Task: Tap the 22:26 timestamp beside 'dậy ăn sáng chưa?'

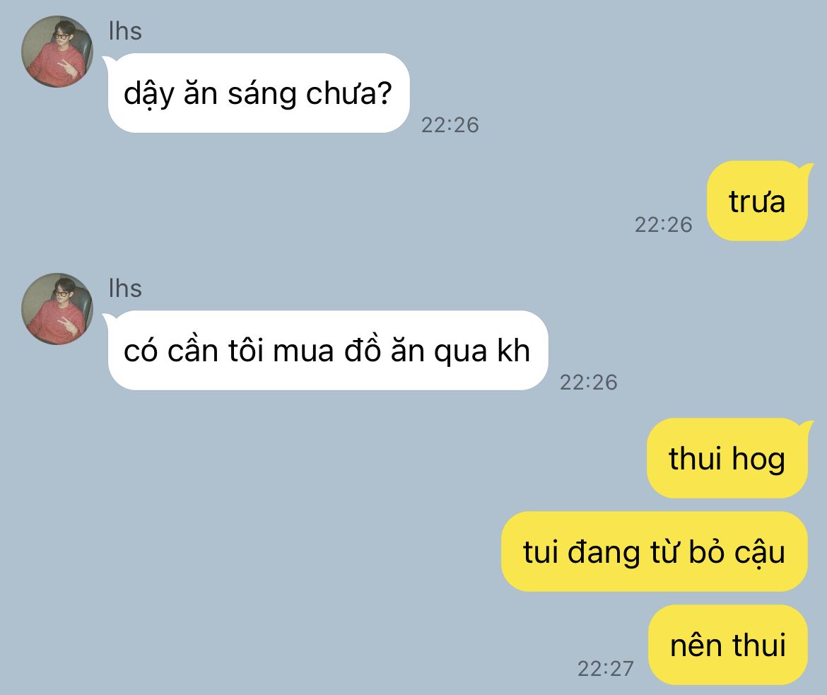Action: point(450,125)
